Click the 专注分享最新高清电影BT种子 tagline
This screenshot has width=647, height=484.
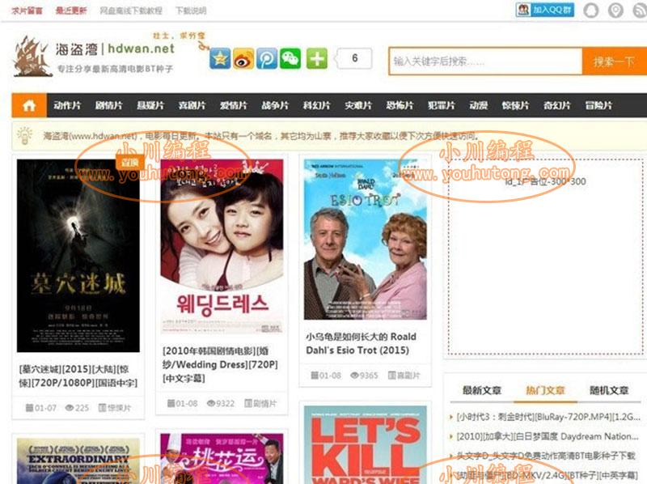coord(115,69)
